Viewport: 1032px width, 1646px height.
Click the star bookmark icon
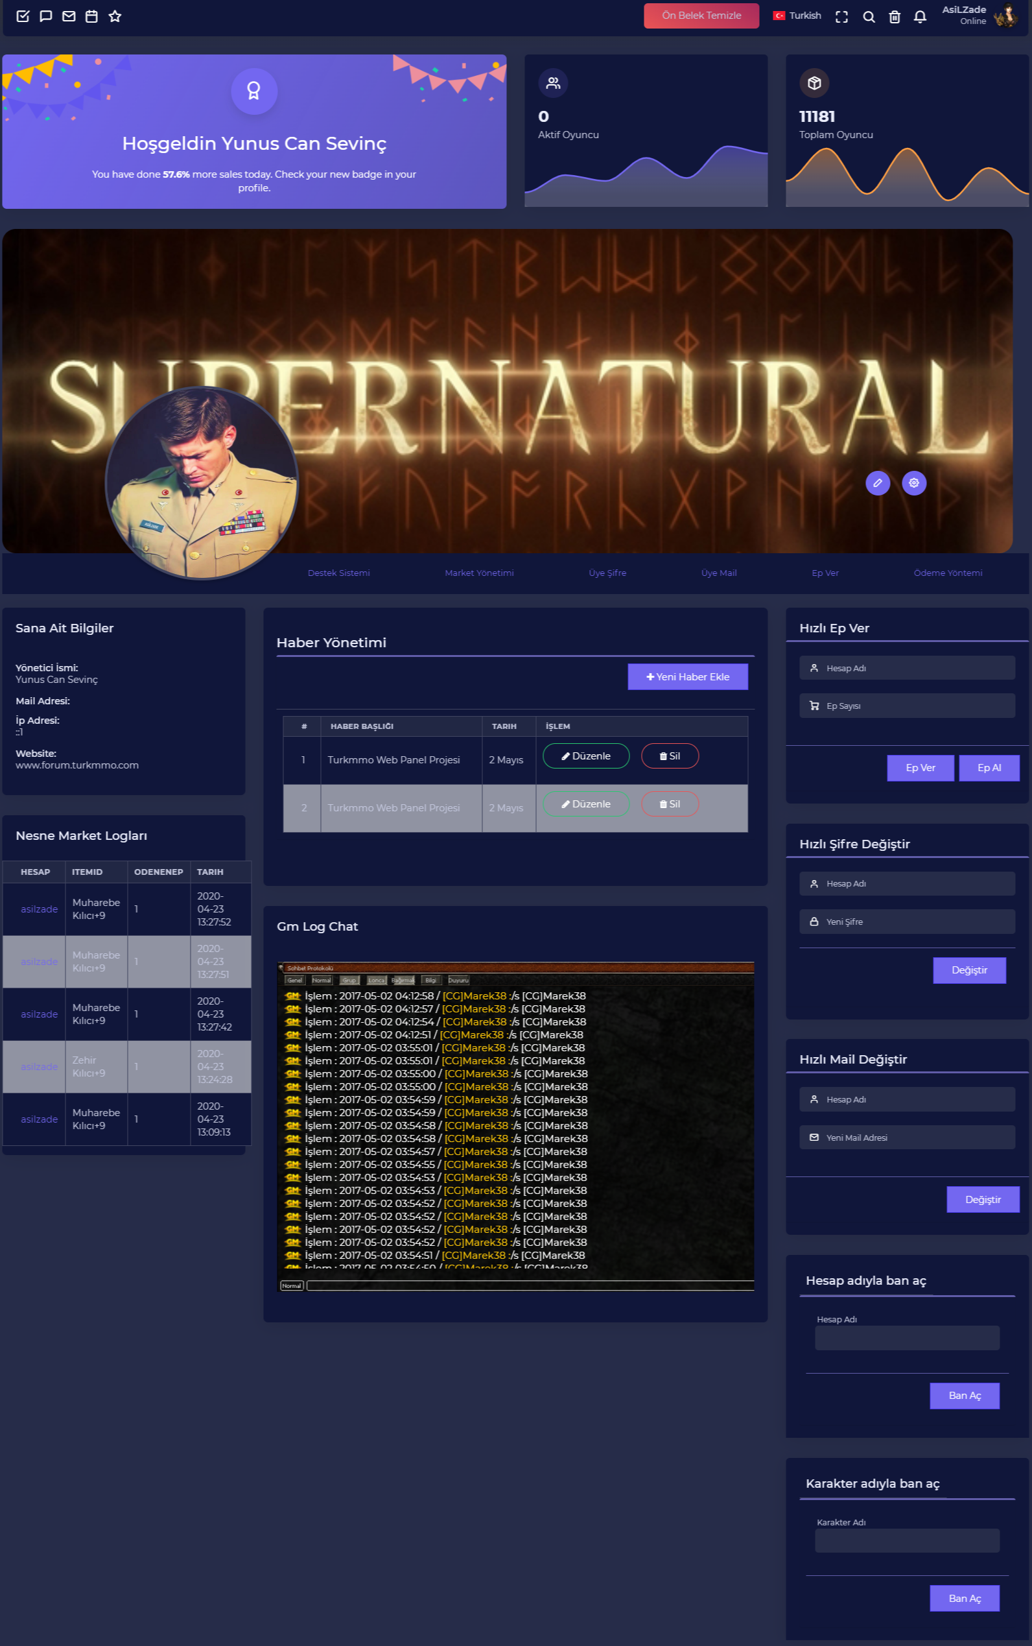pos(115,16)
